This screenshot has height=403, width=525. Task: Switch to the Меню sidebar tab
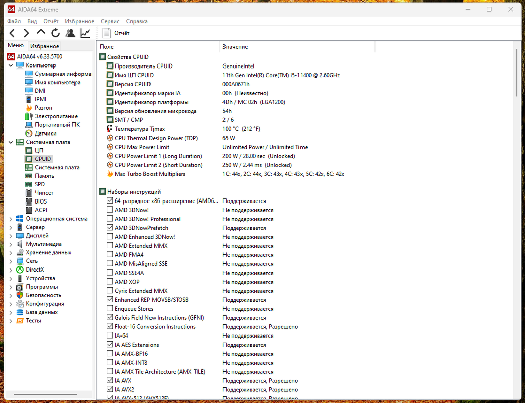(16, 45)
